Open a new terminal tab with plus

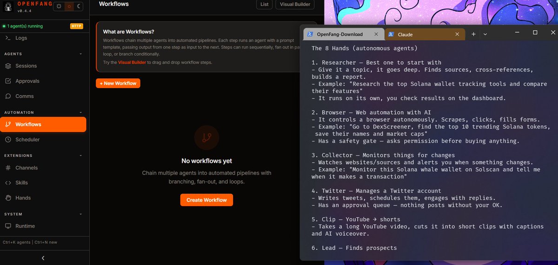point(473,34)
